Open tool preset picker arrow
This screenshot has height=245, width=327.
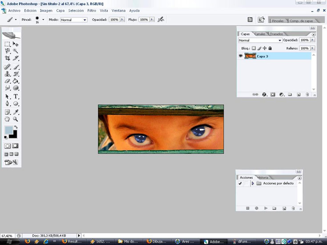click(x=16, y=20)
